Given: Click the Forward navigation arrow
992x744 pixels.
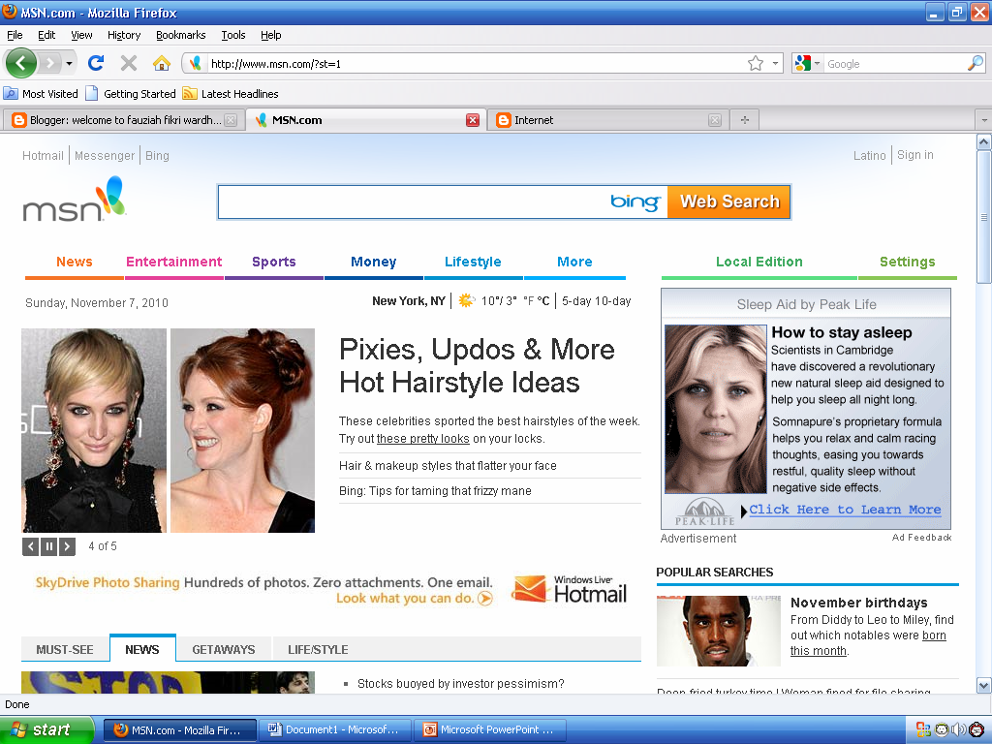Looking at the screenshot, I should [x=50, y=63].
